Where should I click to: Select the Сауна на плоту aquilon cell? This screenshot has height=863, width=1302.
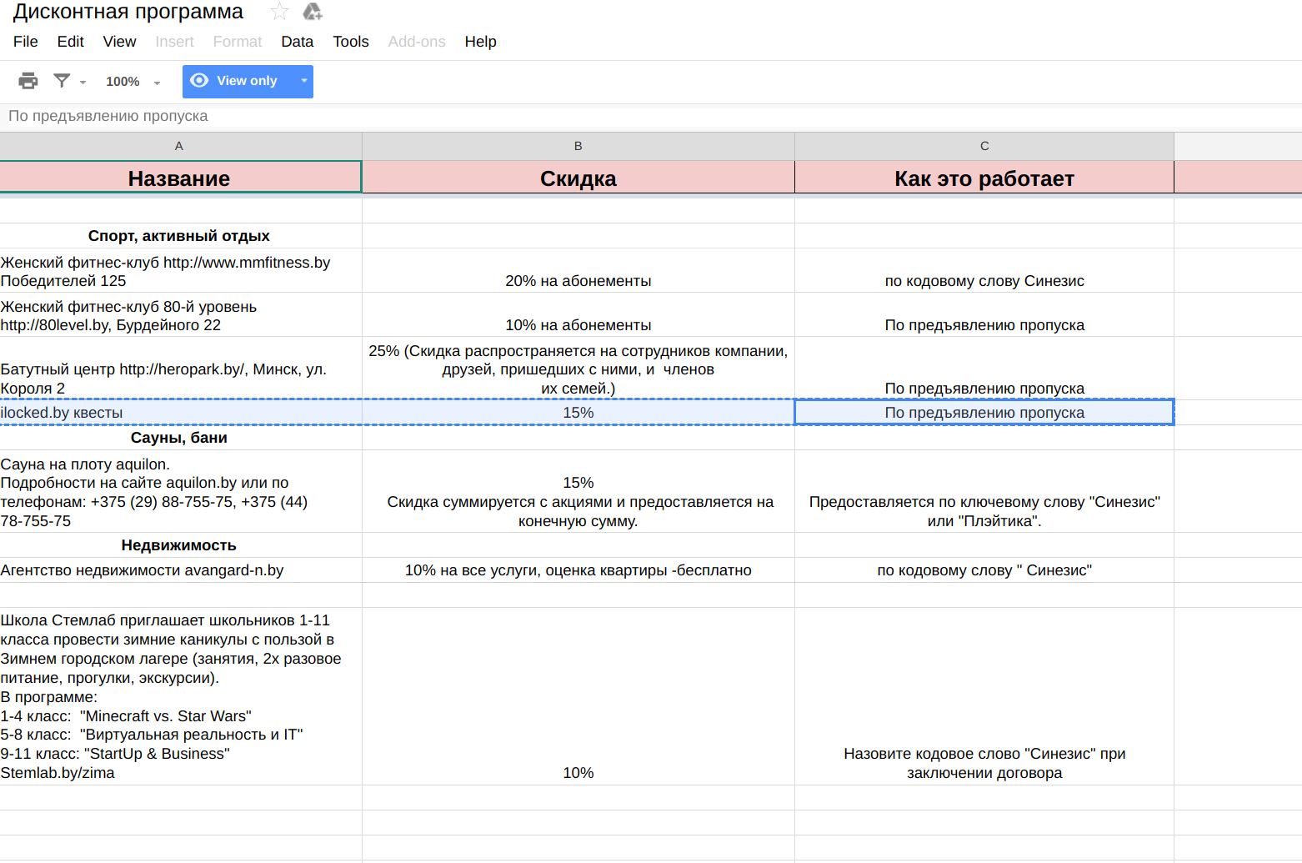179,492
